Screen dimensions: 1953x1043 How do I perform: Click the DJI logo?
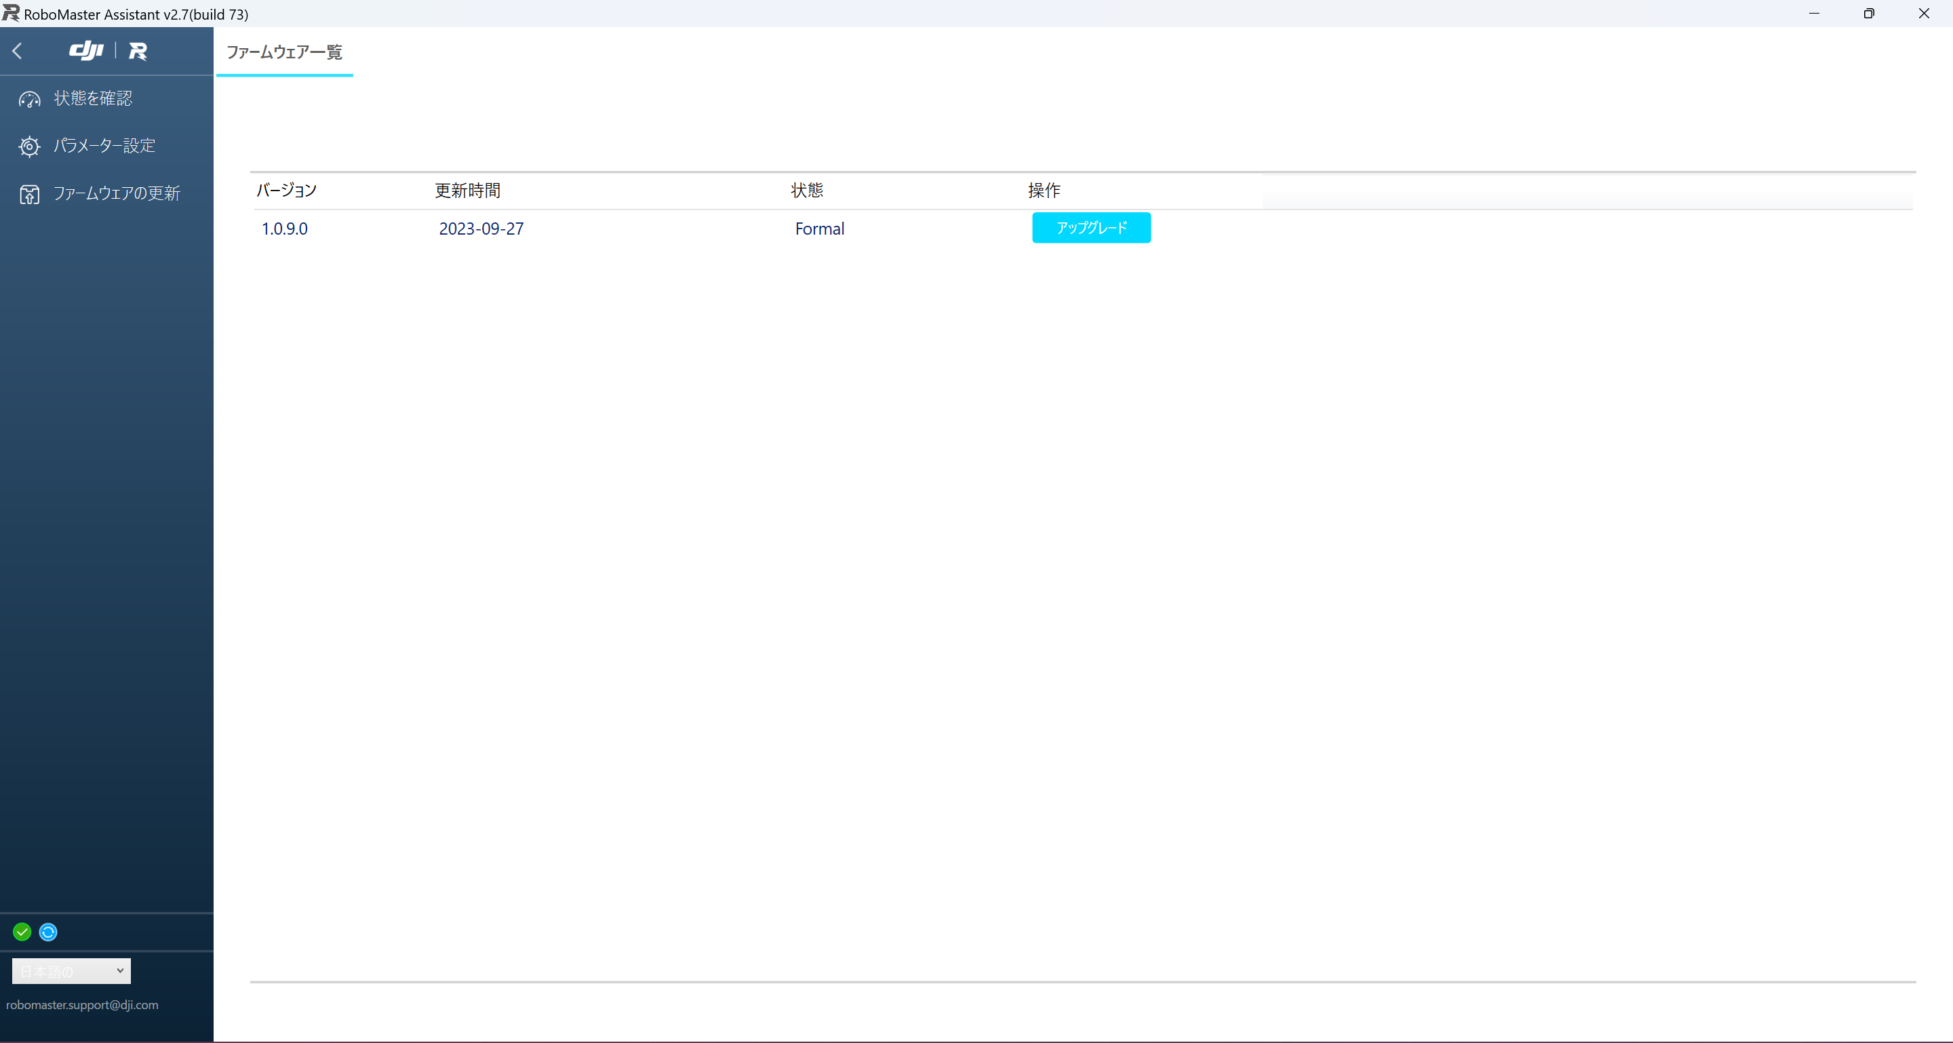pyautogui.click(x=85, y=51)
